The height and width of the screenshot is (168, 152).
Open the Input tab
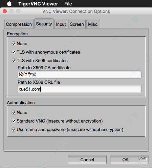61,24
